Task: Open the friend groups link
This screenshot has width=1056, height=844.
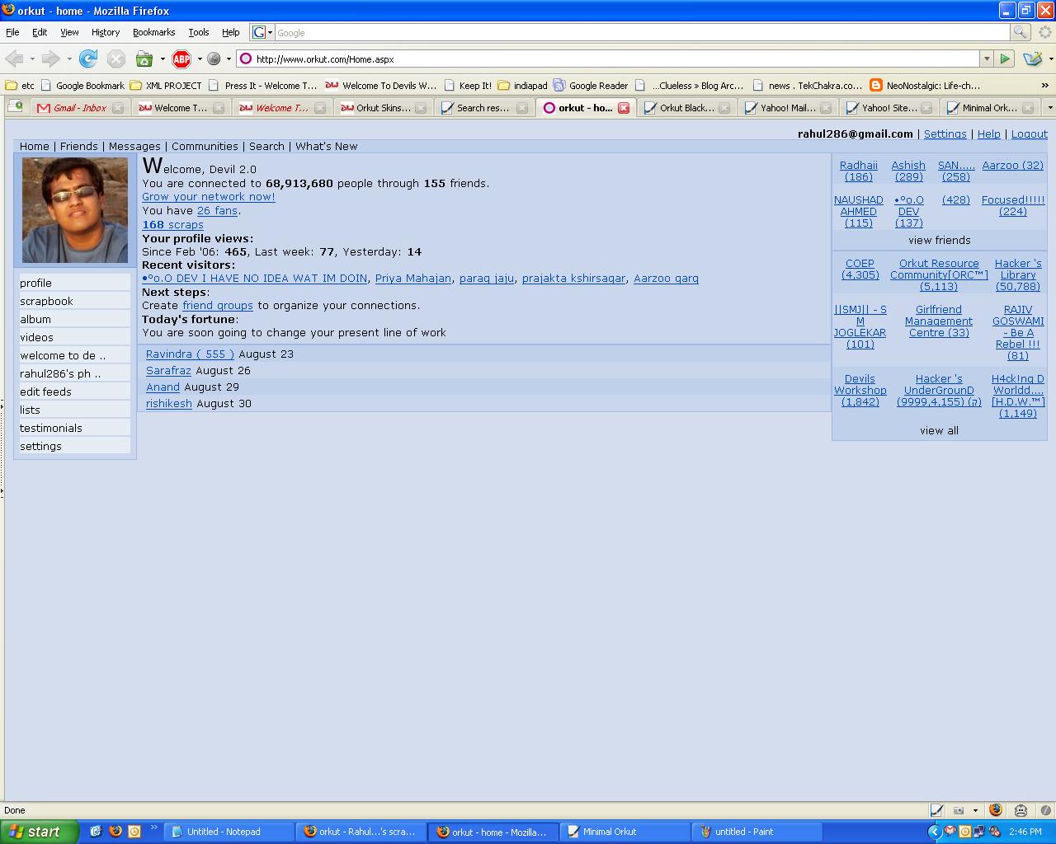Action: click(218, 305)
